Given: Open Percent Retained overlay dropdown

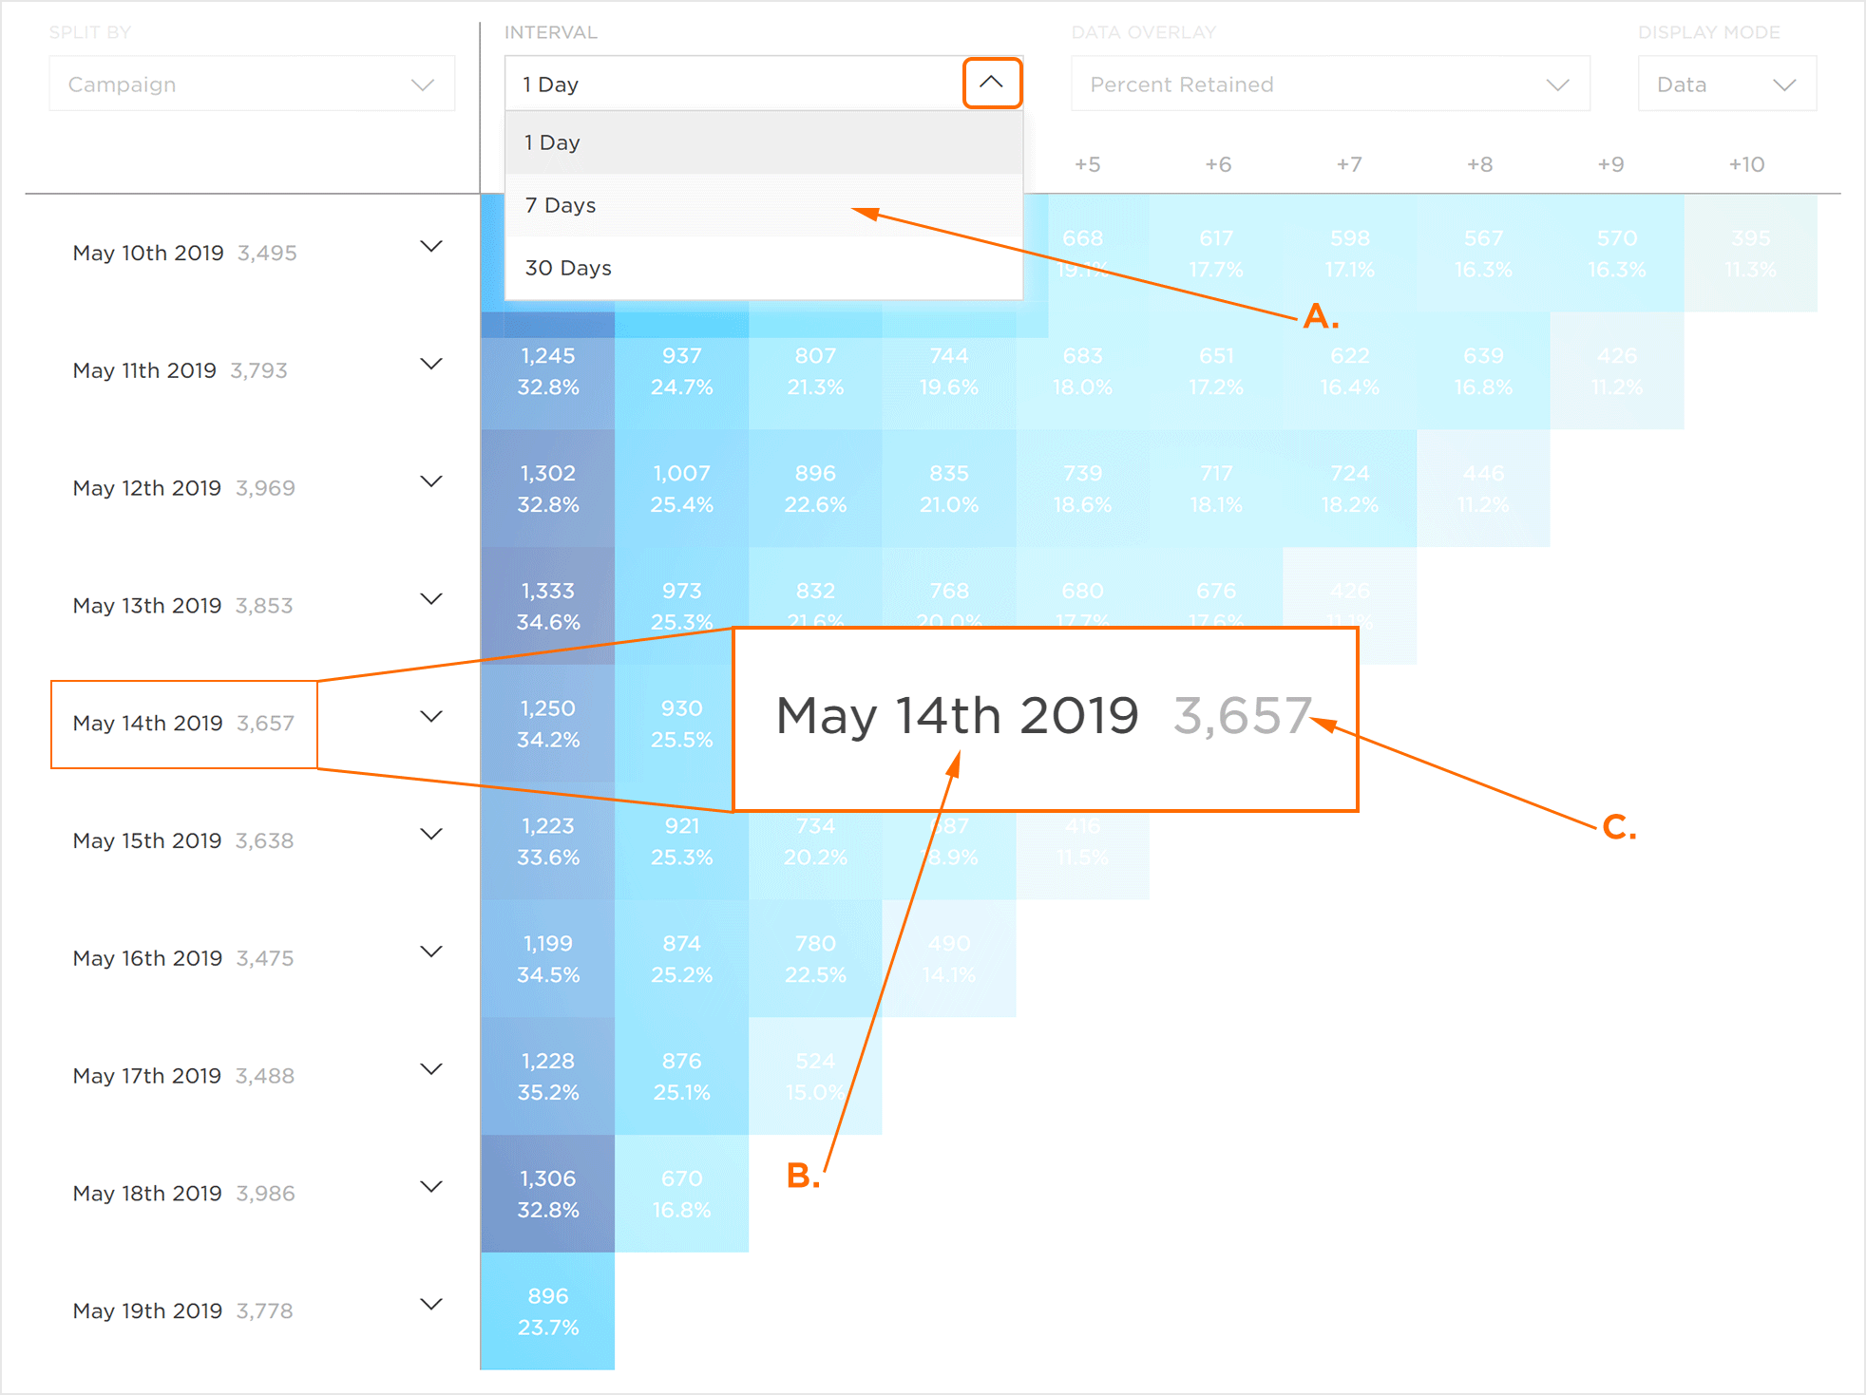Looking at the screenshot, I should 1328,85.
